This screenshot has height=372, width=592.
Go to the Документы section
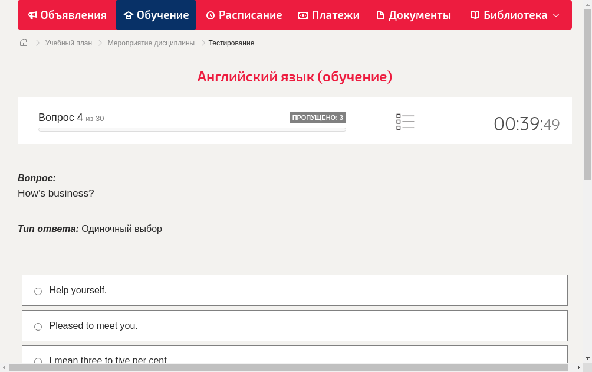tap(419, 15)
